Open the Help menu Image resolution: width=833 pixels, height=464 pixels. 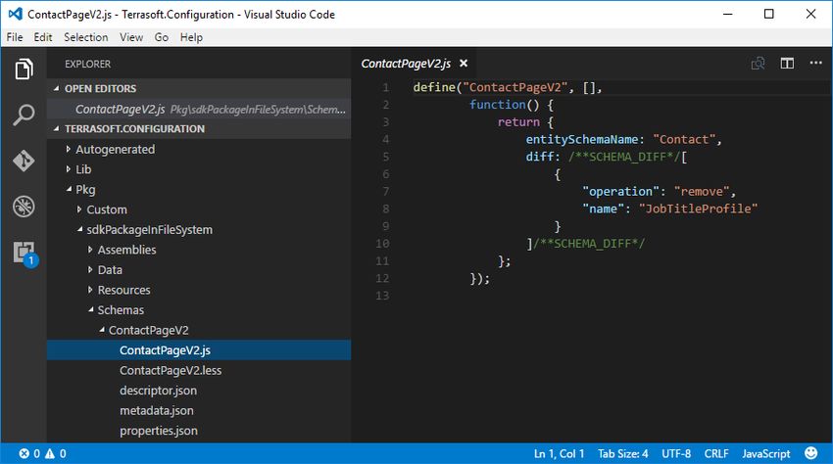(x=191, y=37)
